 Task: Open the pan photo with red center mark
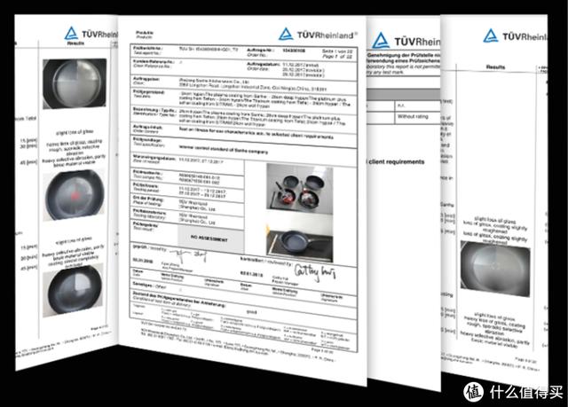point(74,195)
